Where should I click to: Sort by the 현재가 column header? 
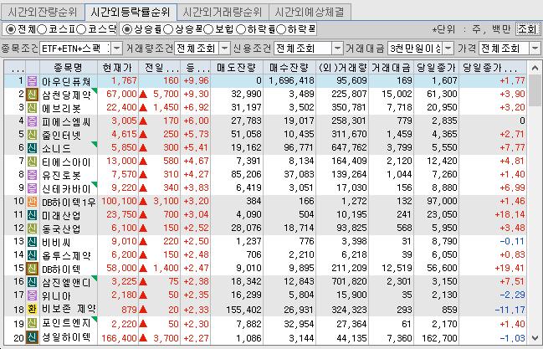coord(118,67)
